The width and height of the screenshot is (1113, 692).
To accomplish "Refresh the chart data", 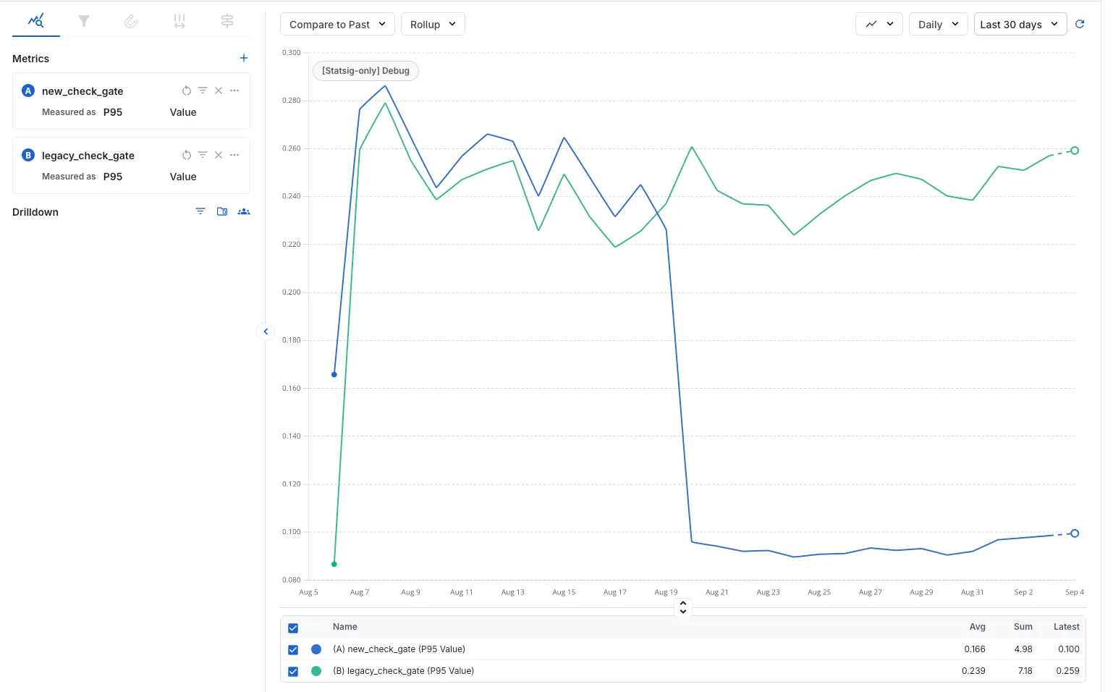I will click(x=1080, y=24).
